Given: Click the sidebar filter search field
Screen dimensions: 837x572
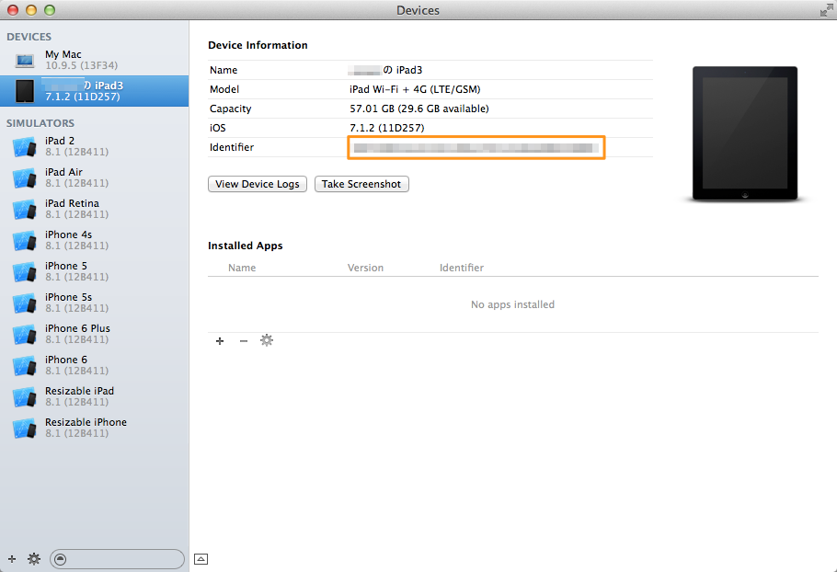Looking at the screenshot, I should tap(118, 559).
